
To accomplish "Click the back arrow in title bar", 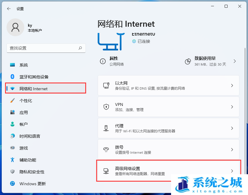I will coord(9,9).
